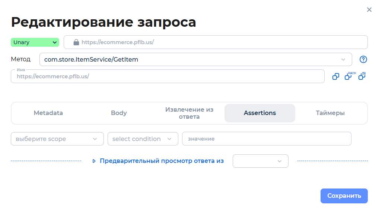Open the выберите scope dropdown
Viewport: 379px width, 213px height.
point(57,139)
